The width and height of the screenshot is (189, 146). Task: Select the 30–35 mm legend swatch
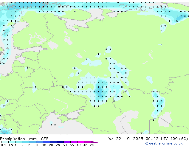[x=67, y=142]
